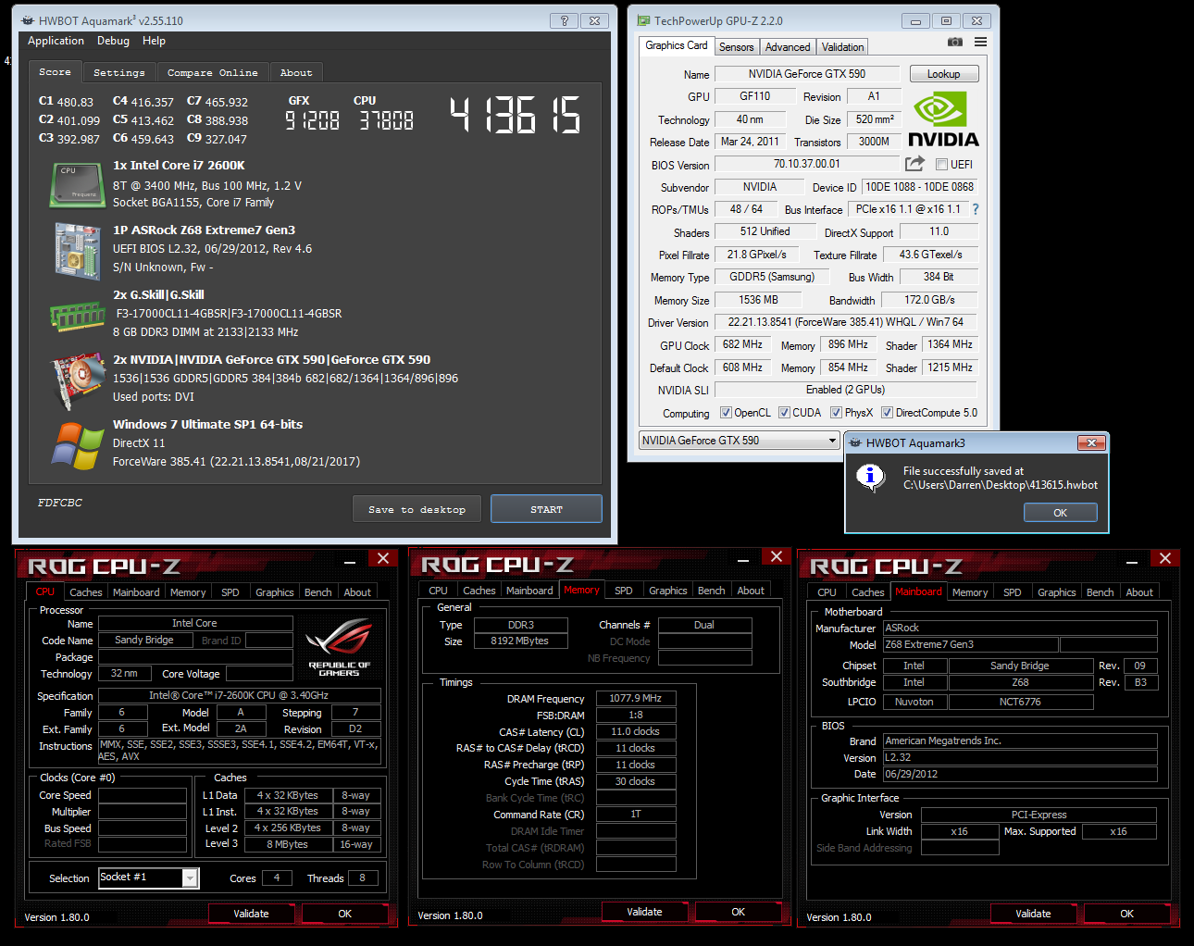Open the About tab in Aquamark
The width and height of the screenshot is (1194, 946).
pyautogui.click(x=296, y=72)
